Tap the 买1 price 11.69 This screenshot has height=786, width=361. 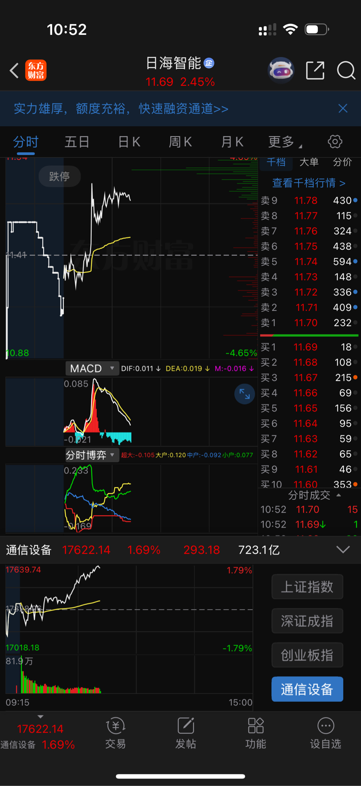pyautogui.click(x=306, y=347)
